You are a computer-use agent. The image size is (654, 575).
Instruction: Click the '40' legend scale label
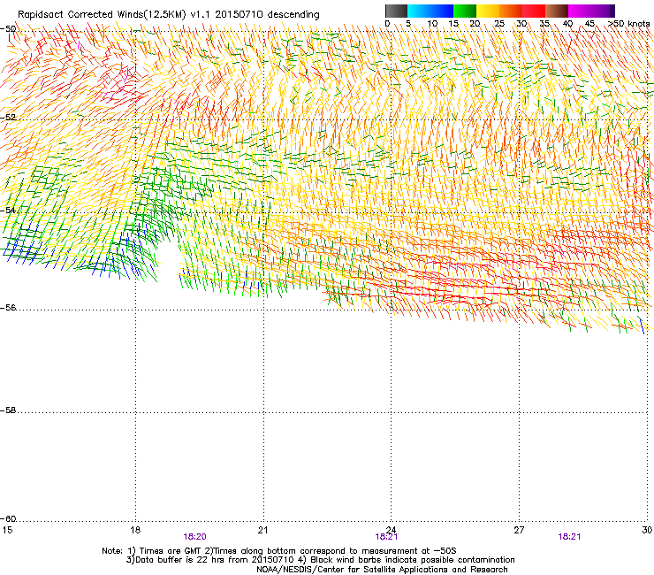pos(567,24)
